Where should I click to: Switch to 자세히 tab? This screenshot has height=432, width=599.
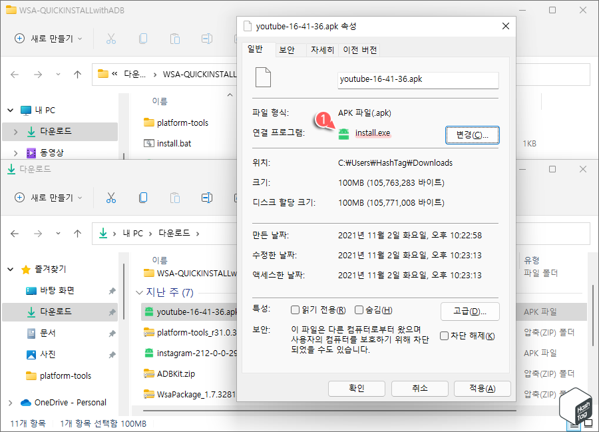322,50
